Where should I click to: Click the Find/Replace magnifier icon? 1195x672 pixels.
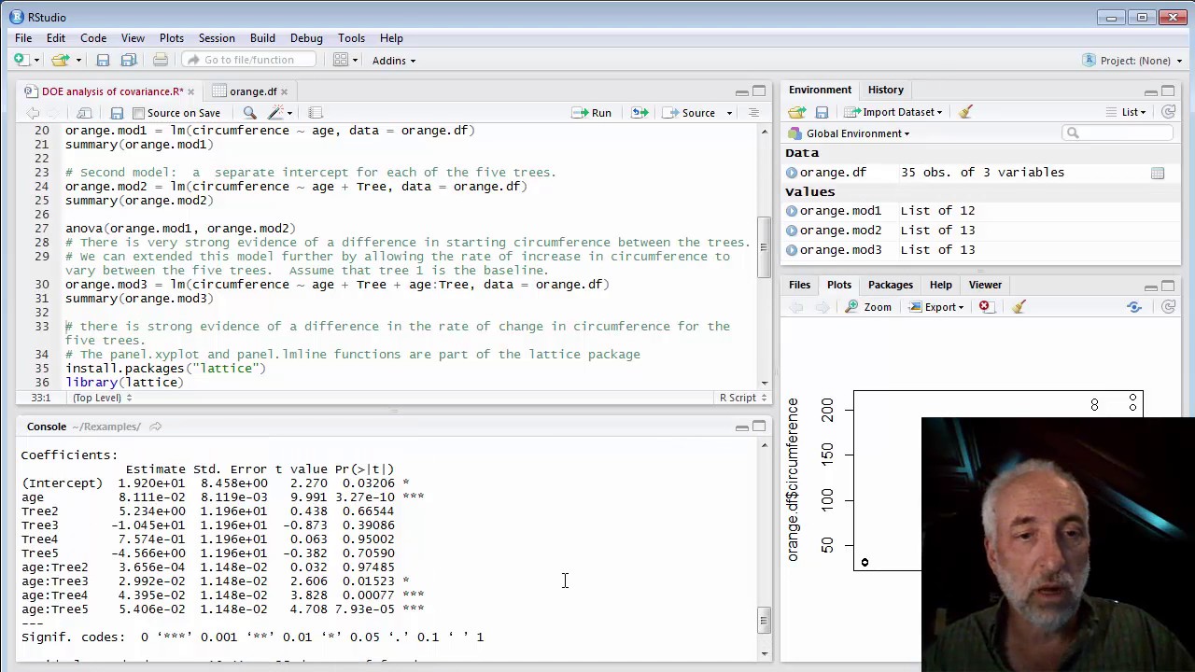point(250,113)
